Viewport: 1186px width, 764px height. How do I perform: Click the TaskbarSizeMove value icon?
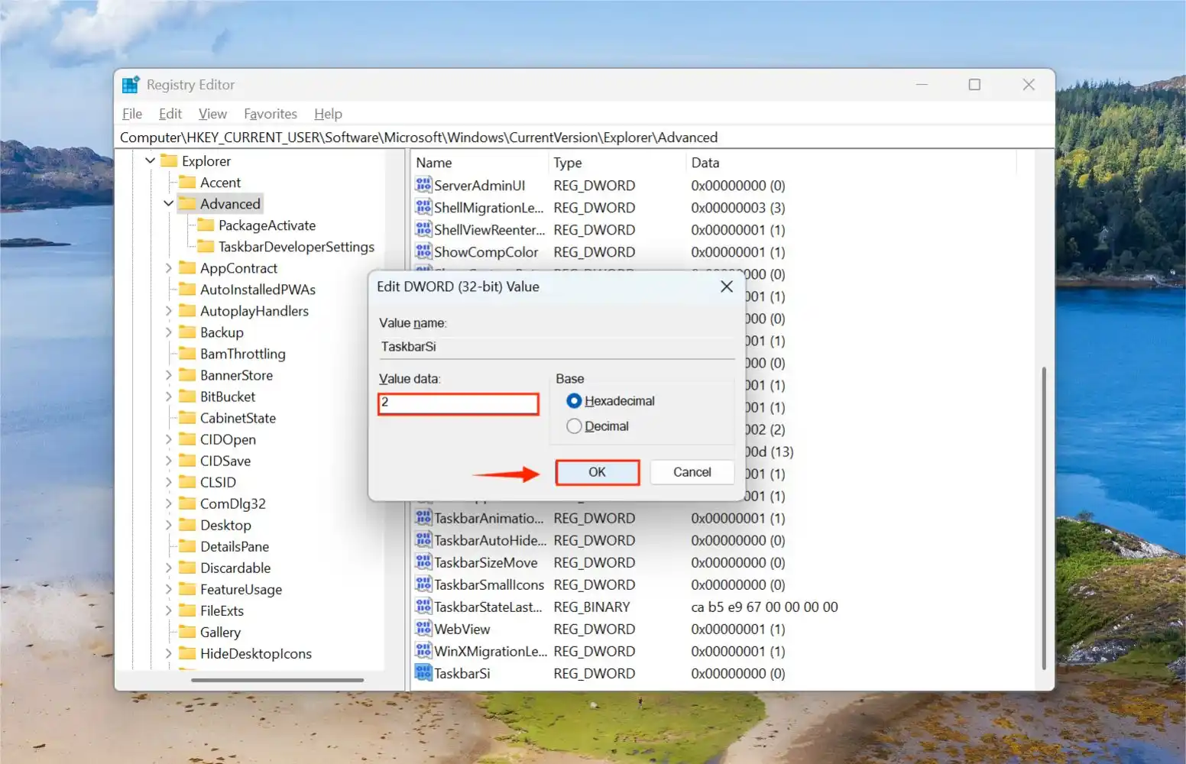(x=423, y=562)
